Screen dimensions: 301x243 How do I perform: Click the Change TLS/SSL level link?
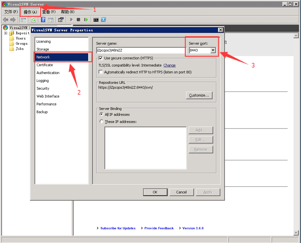click(x=170, y=66)
